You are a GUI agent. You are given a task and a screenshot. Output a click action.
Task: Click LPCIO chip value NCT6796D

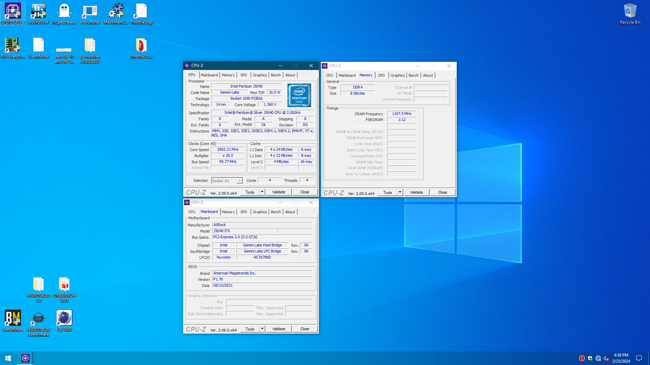click(262, 257)
